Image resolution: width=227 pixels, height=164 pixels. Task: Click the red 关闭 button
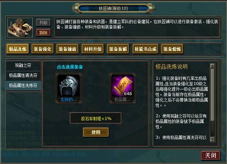(x=211, y=155)
